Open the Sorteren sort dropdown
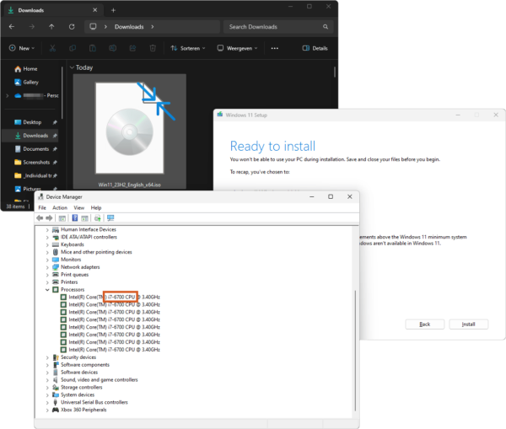506x429 pixels. pyautogui.click(x=188, y=48)
